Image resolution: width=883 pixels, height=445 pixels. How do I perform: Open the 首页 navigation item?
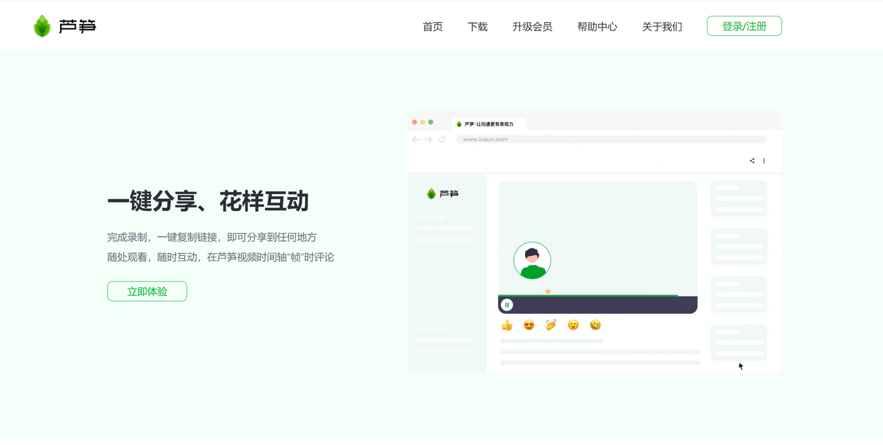(433, 27)
